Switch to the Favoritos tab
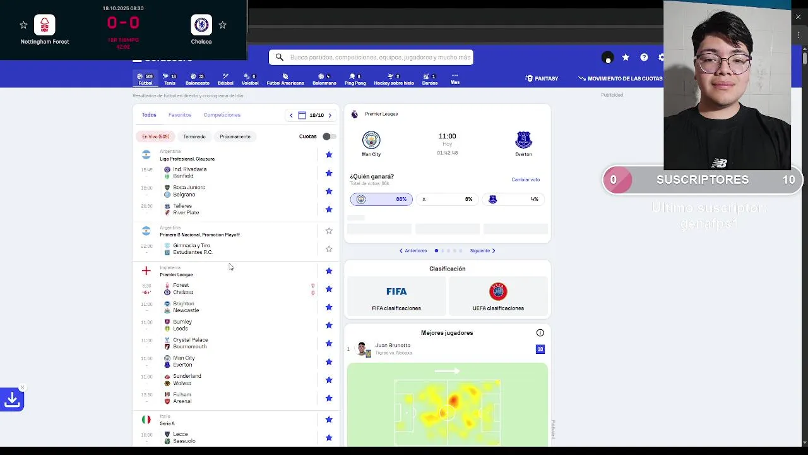The width and height of the screenshot is (808, 455). tap(180, 115)
